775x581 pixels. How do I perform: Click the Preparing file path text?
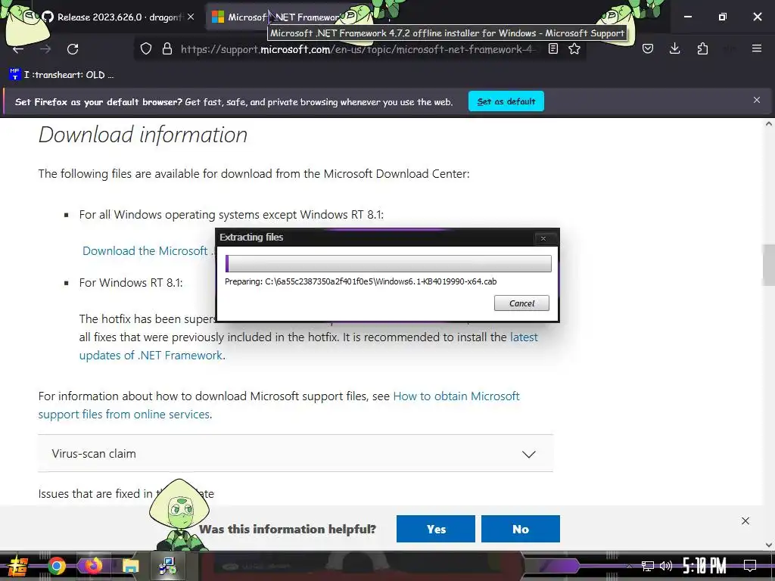[361, 281]
